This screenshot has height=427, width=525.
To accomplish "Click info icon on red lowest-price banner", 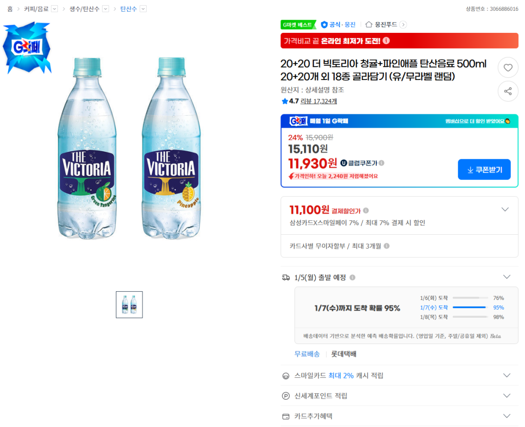I will pyautogui.click(x=386, y=40).
